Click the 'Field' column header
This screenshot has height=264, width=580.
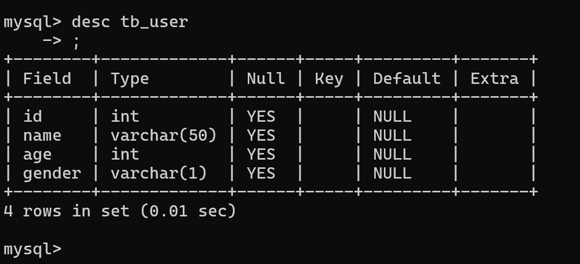(47, 78)
